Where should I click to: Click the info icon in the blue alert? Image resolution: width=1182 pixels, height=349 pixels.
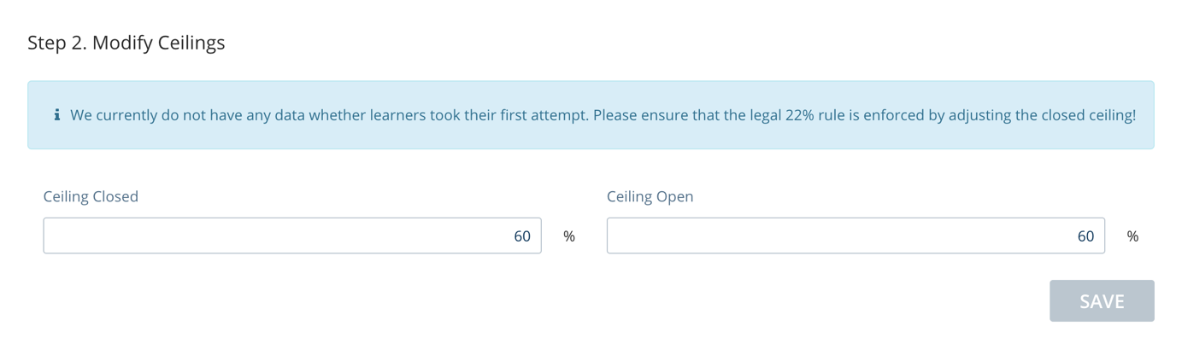tap(57, 114)
